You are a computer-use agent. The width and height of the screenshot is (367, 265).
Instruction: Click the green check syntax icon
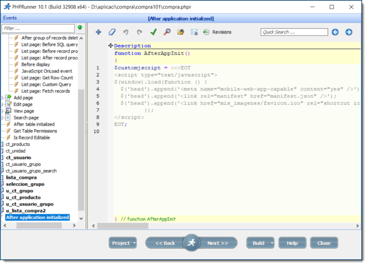pos(153,32)
